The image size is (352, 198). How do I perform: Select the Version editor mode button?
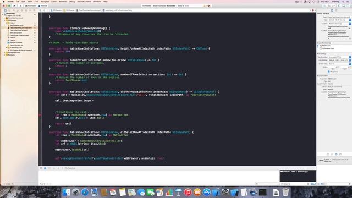[333, 5]
